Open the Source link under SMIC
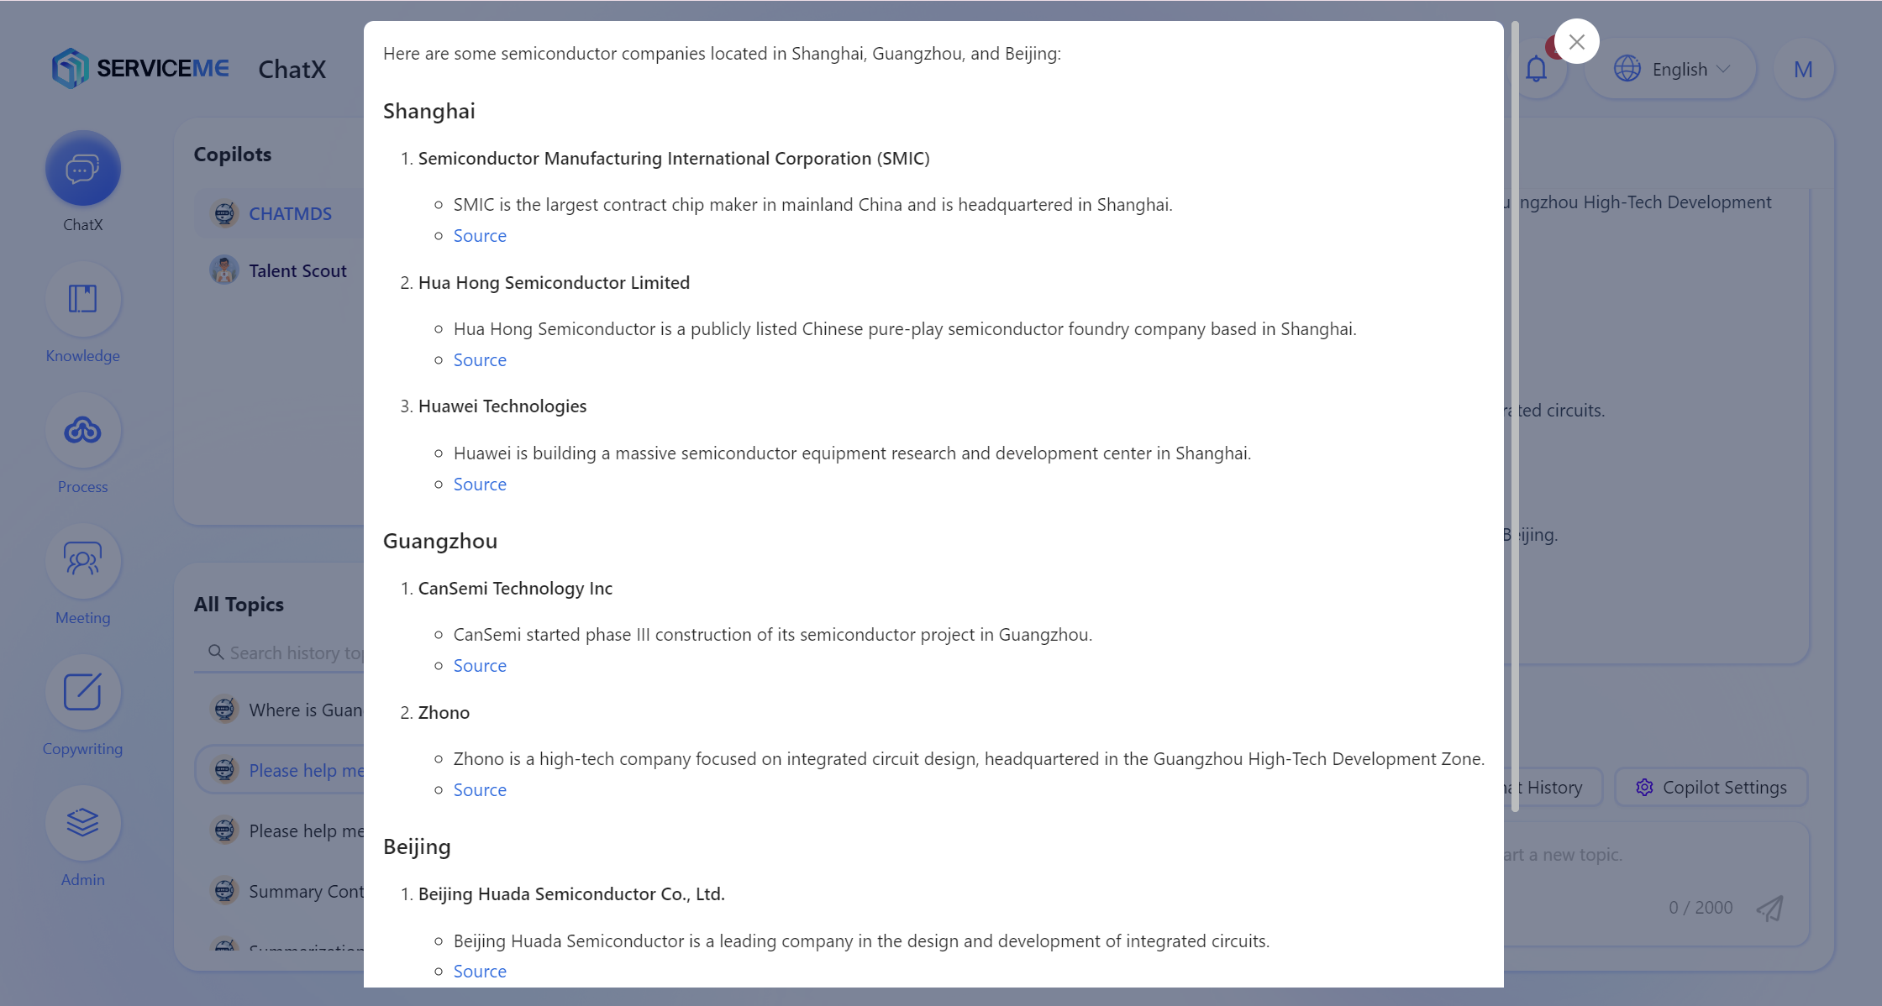The height and width of the screenshot is (1006, 1882). point(480,236)
